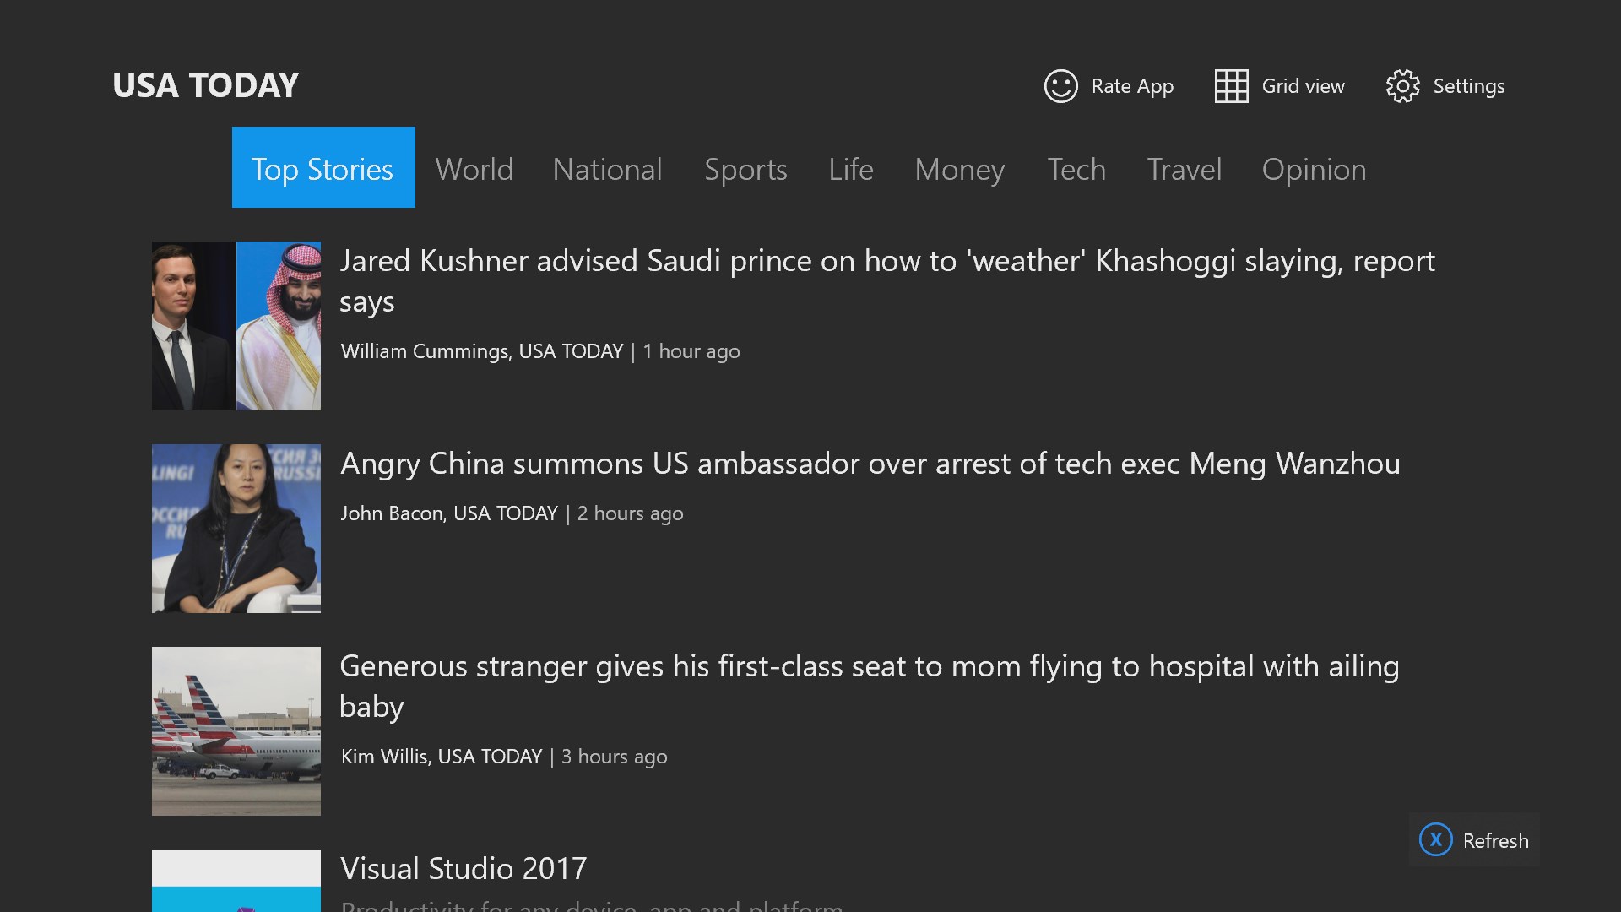Viewport: 1621px width, 912px height.
Task: Open the Life section tab
Action: tap(850, 170)
